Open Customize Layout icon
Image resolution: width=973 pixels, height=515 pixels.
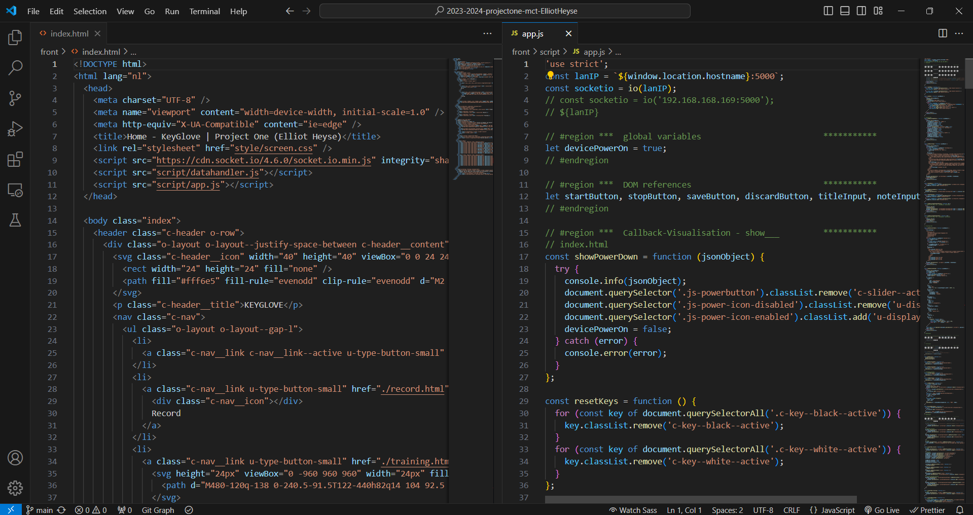[x=878, y=11]
